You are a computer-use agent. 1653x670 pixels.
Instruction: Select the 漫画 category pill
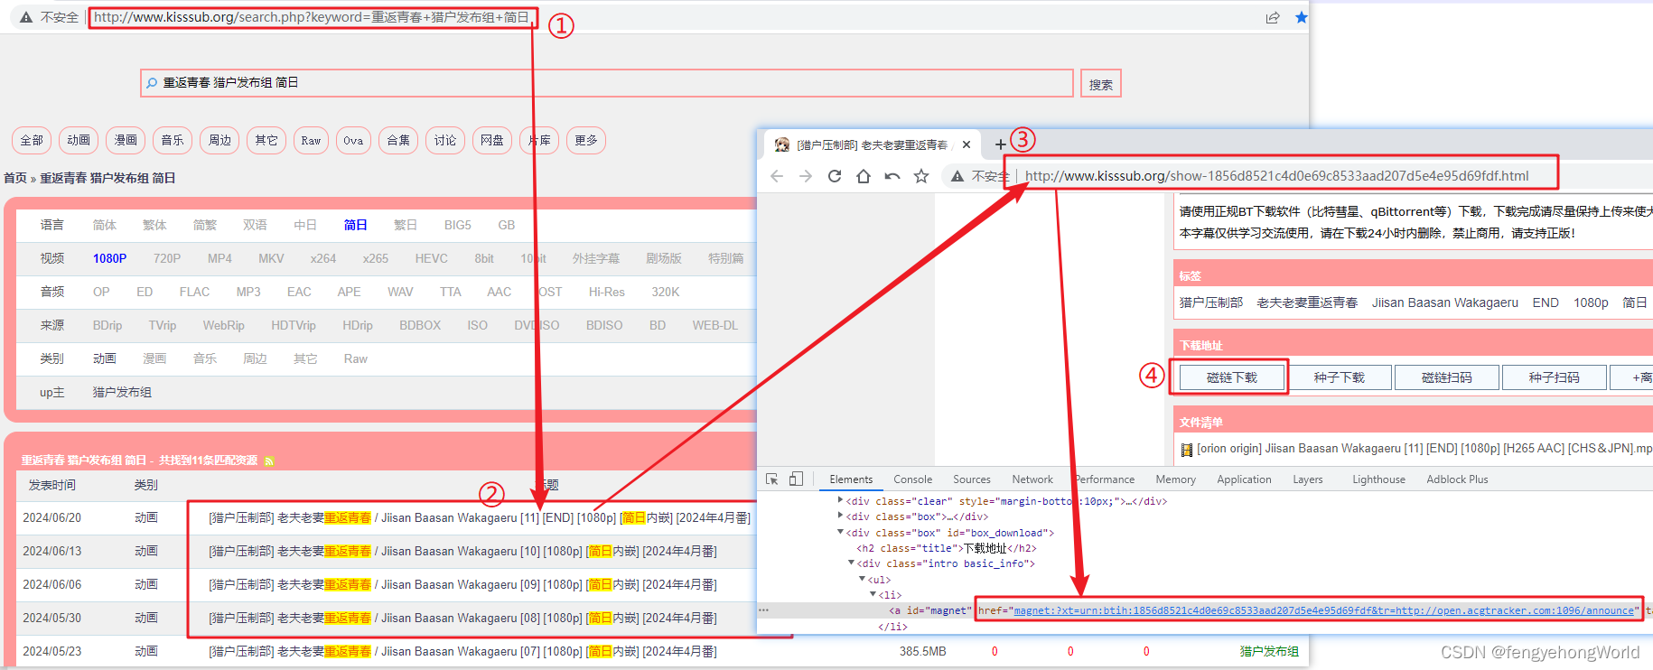pos(126,141)
